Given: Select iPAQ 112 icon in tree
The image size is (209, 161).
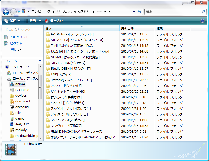Looking at the screenshot, I should (12, 124).
